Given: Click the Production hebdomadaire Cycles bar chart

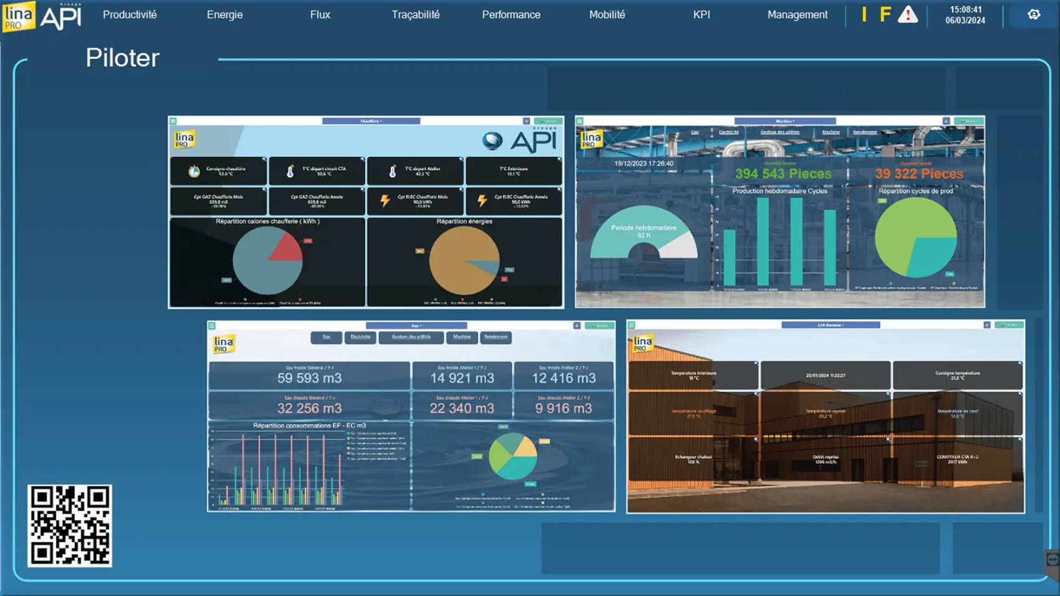Looking at the screenshot, I should 779,243.
